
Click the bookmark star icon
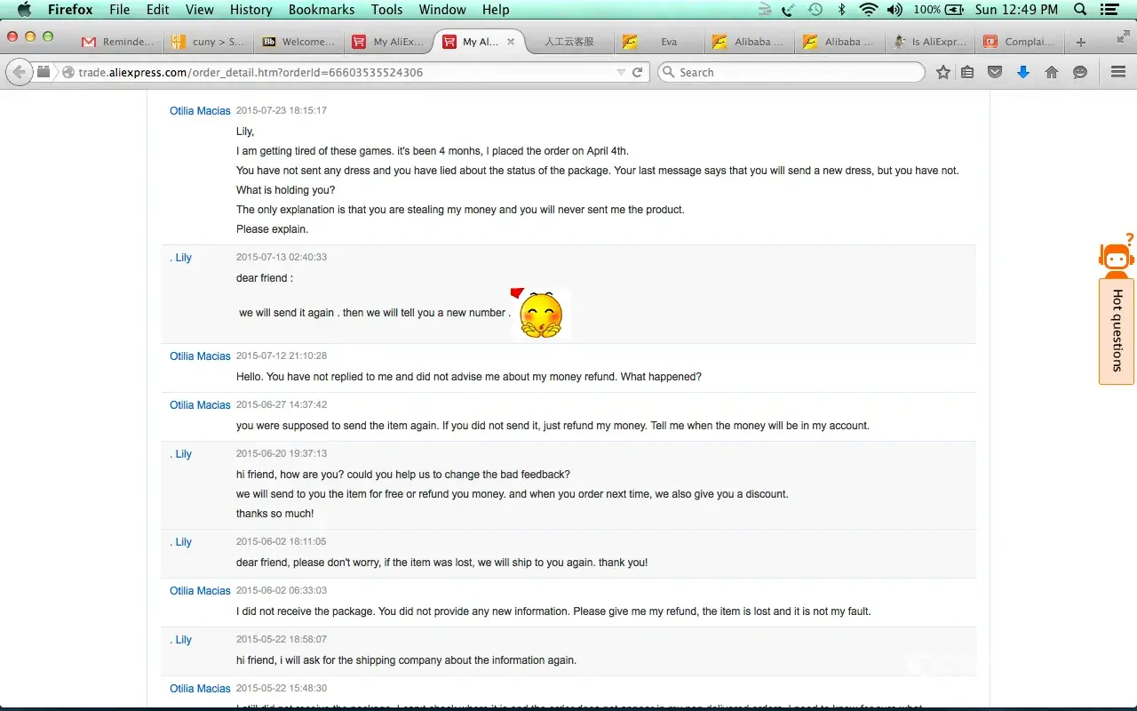943,72
